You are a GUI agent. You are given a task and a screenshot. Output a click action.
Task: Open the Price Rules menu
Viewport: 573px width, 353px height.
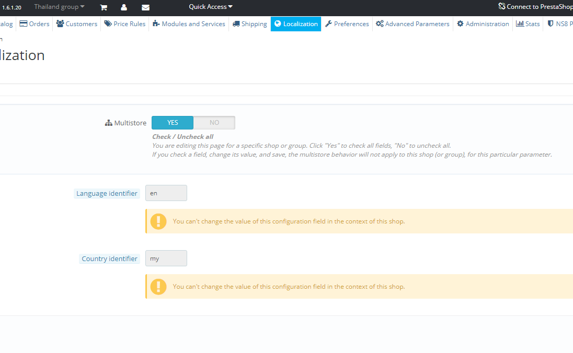[x=125, y=24]
